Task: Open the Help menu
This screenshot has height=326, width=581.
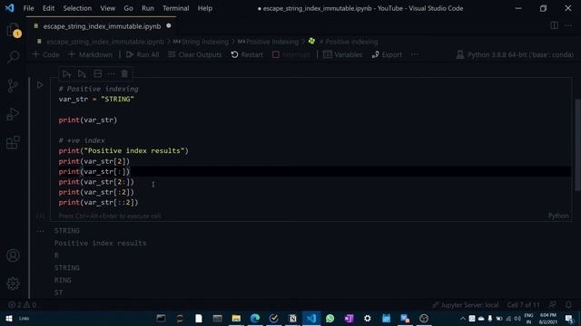Action: click(x=204, y=8)
